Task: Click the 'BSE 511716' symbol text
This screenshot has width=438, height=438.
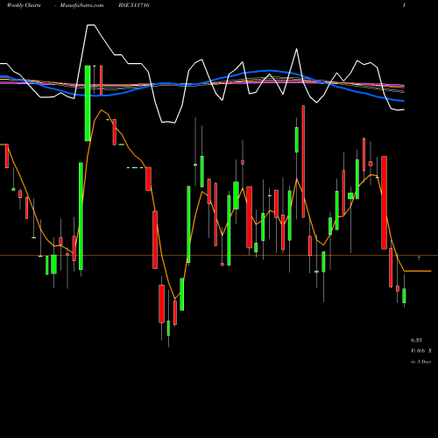Action: pyautogui.click(x=134, y=5)
